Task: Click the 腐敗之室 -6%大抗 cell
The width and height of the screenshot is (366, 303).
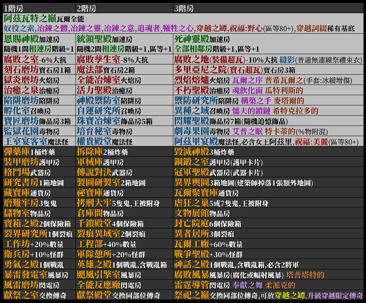Action: 39,59
